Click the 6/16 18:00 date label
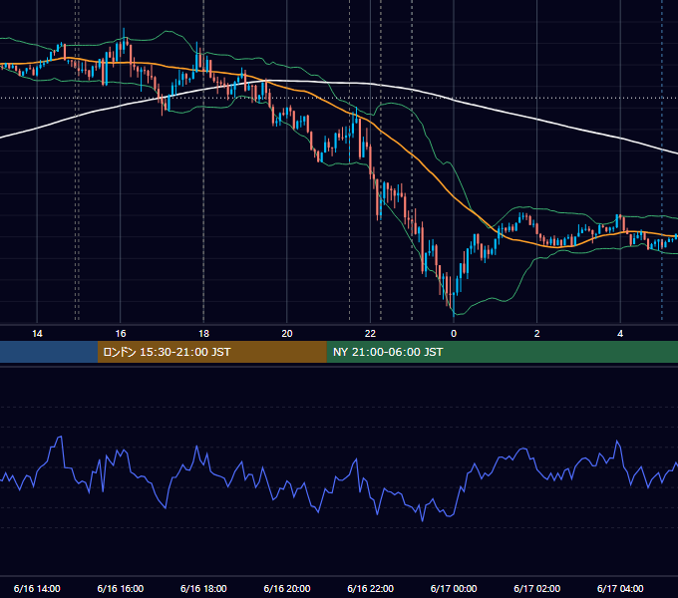 pyautogui.click(x=203, y=588)
